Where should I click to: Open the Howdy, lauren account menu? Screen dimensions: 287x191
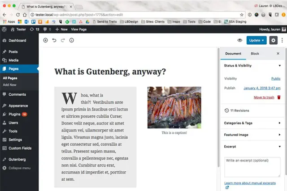272,29
